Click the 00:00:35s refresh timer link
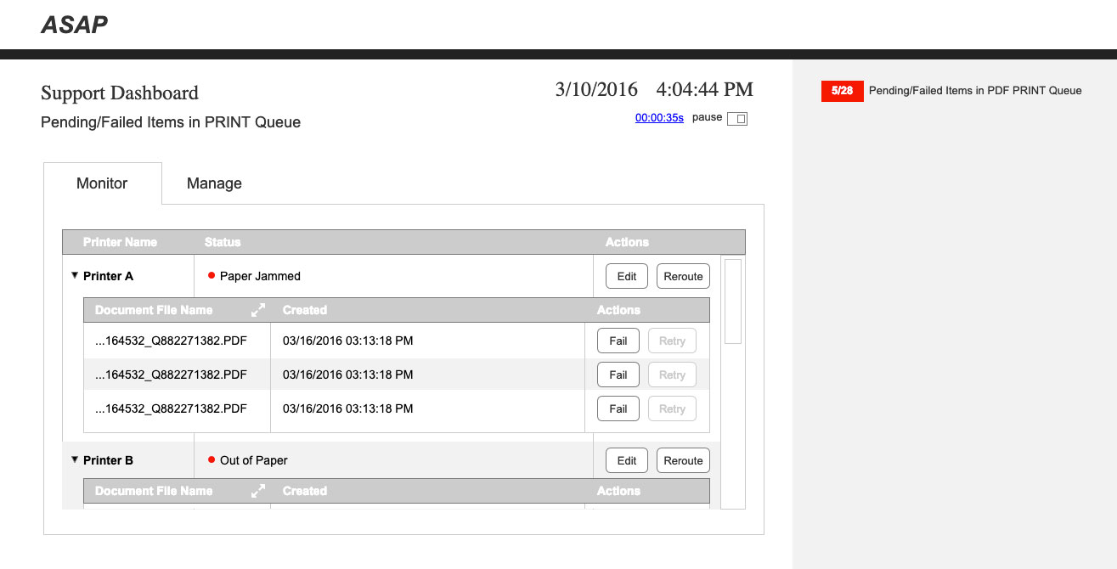The width and height of the screenshot is (1117, 569). [x=659, y=118]
